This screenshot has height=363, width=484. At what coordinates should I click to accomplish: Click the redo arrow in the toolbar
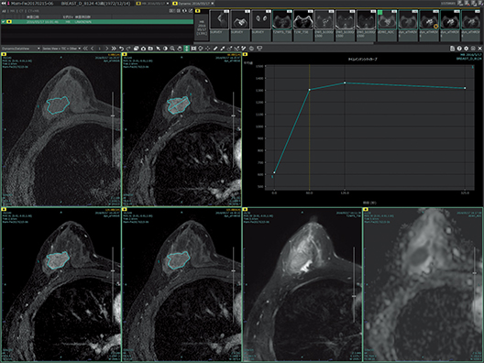coord(128,49)
